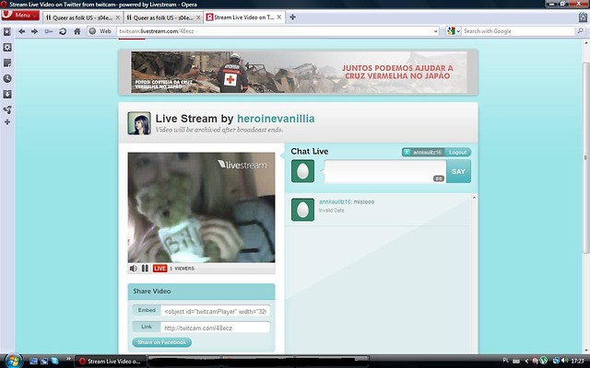
Task: Expand the address bar history dropdown
Action: (x=436, y=31)
